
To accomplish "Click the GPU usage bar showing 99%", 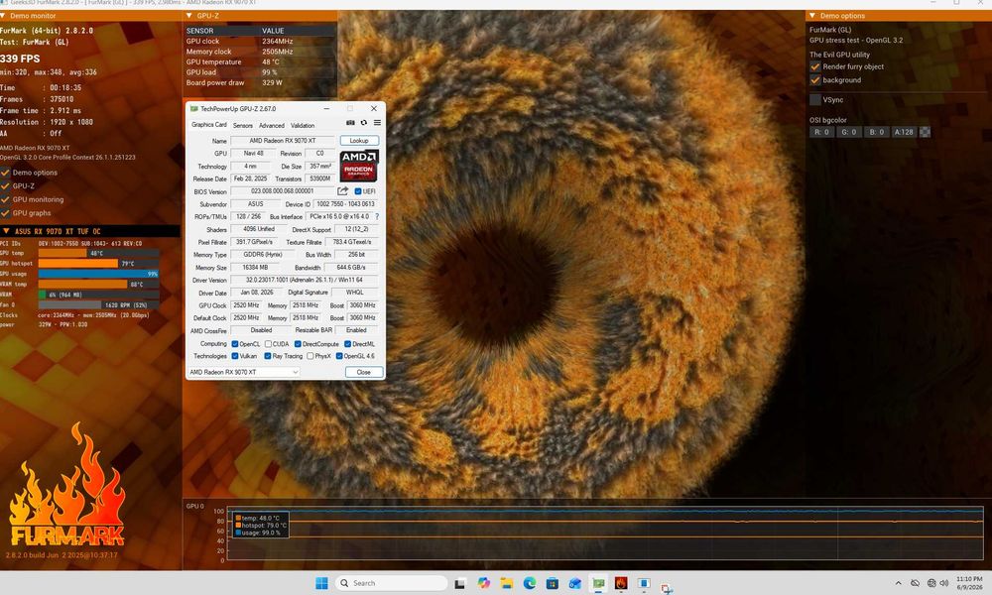I will coord(98,274).
